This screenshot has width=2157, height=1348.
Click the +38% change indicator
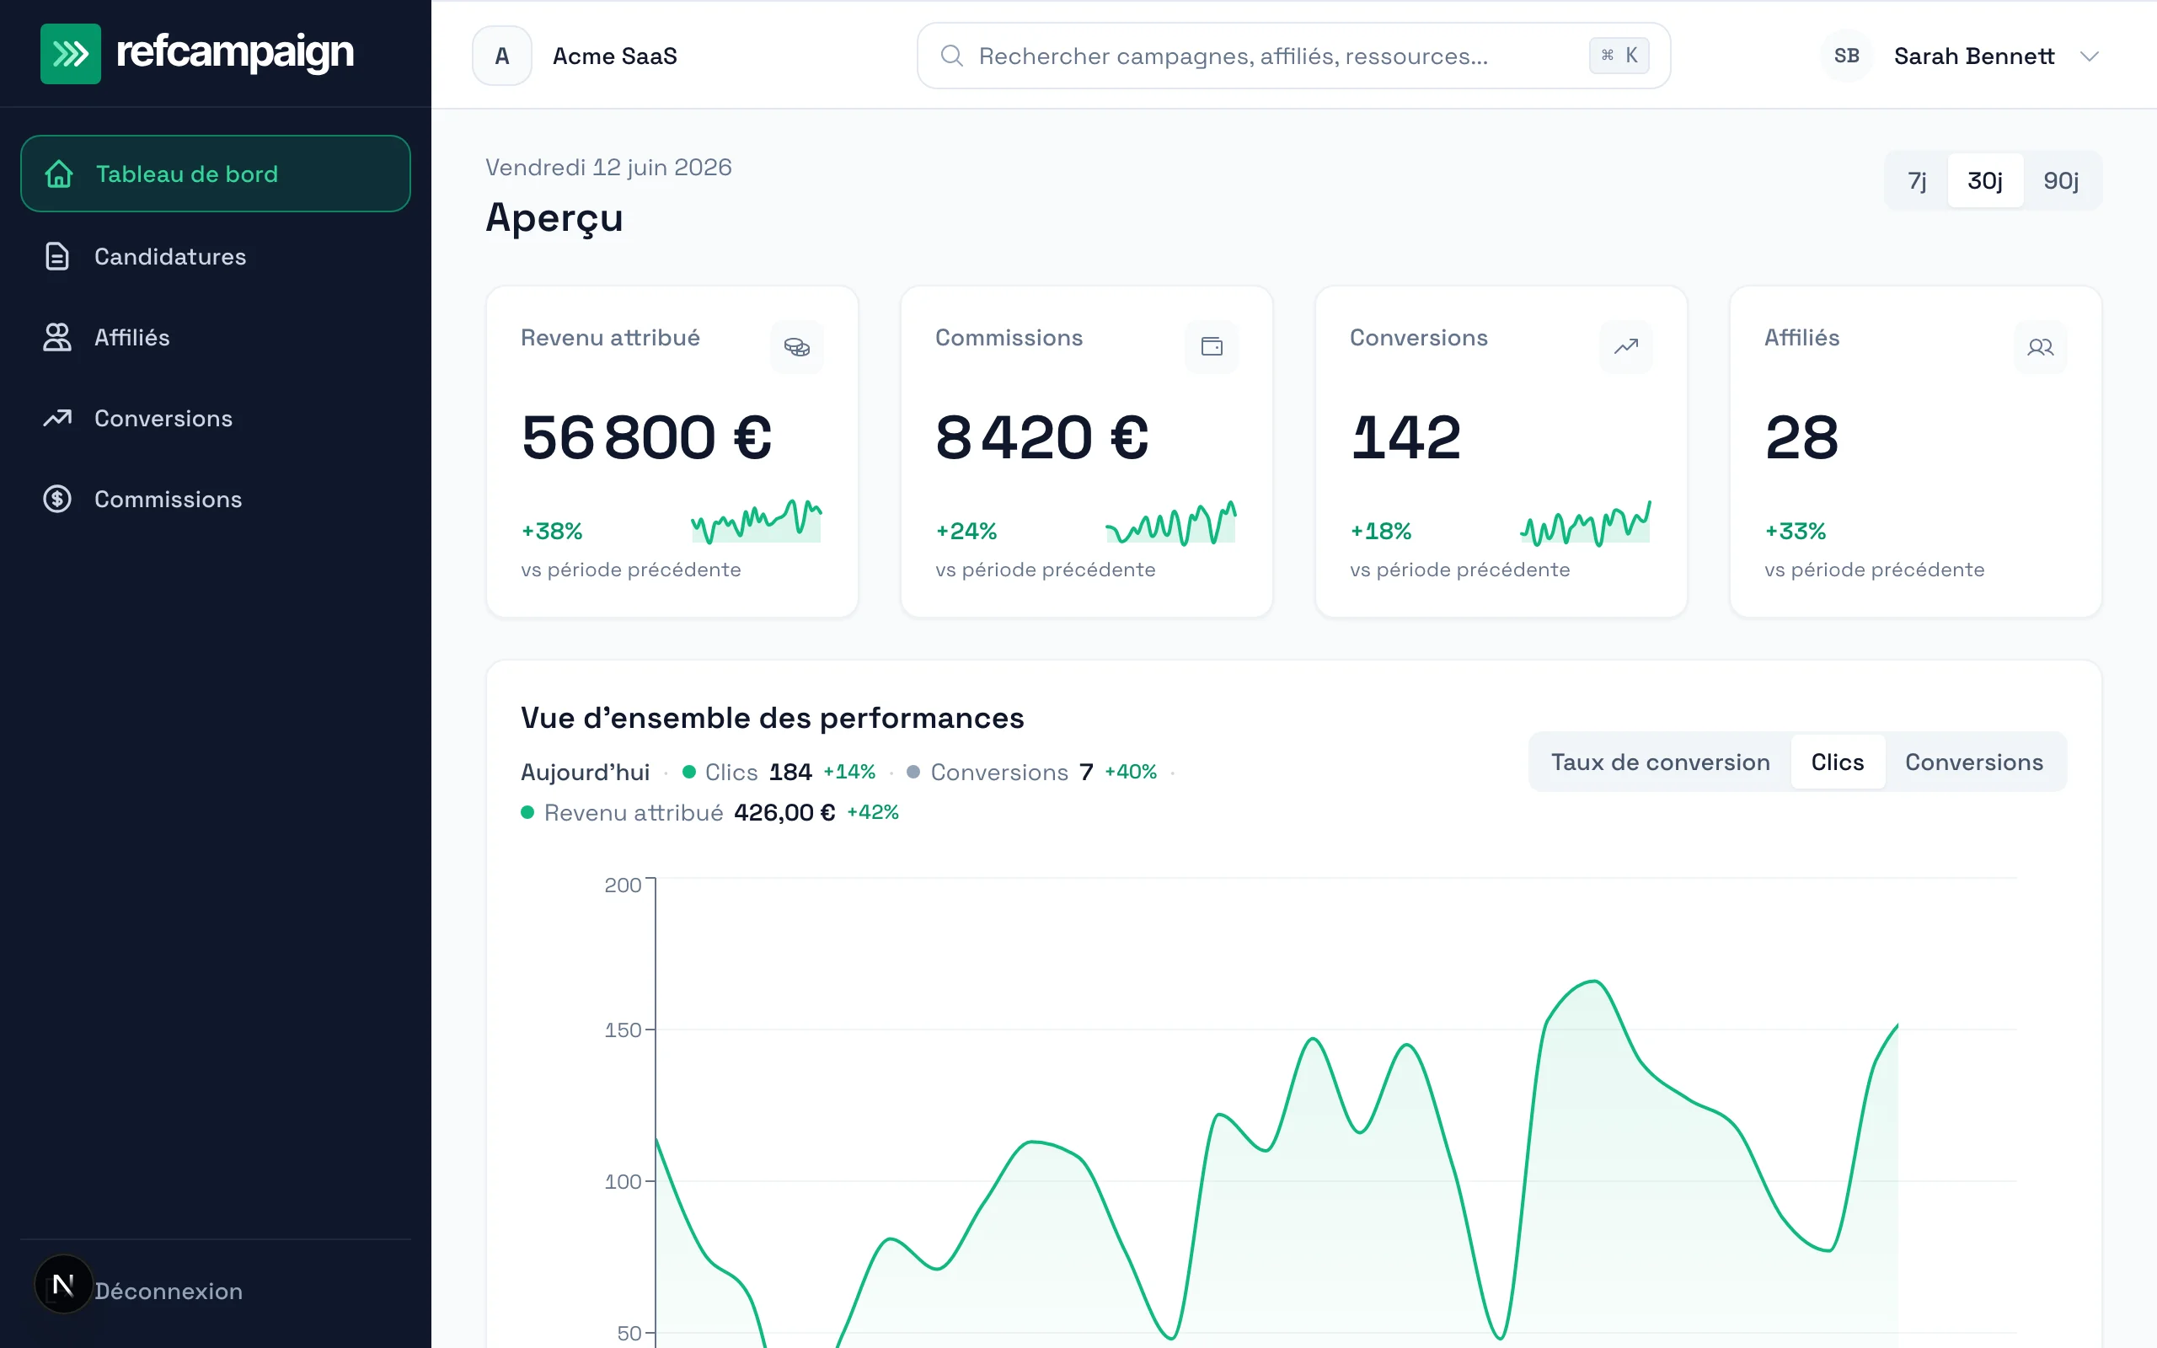[552, 532]
